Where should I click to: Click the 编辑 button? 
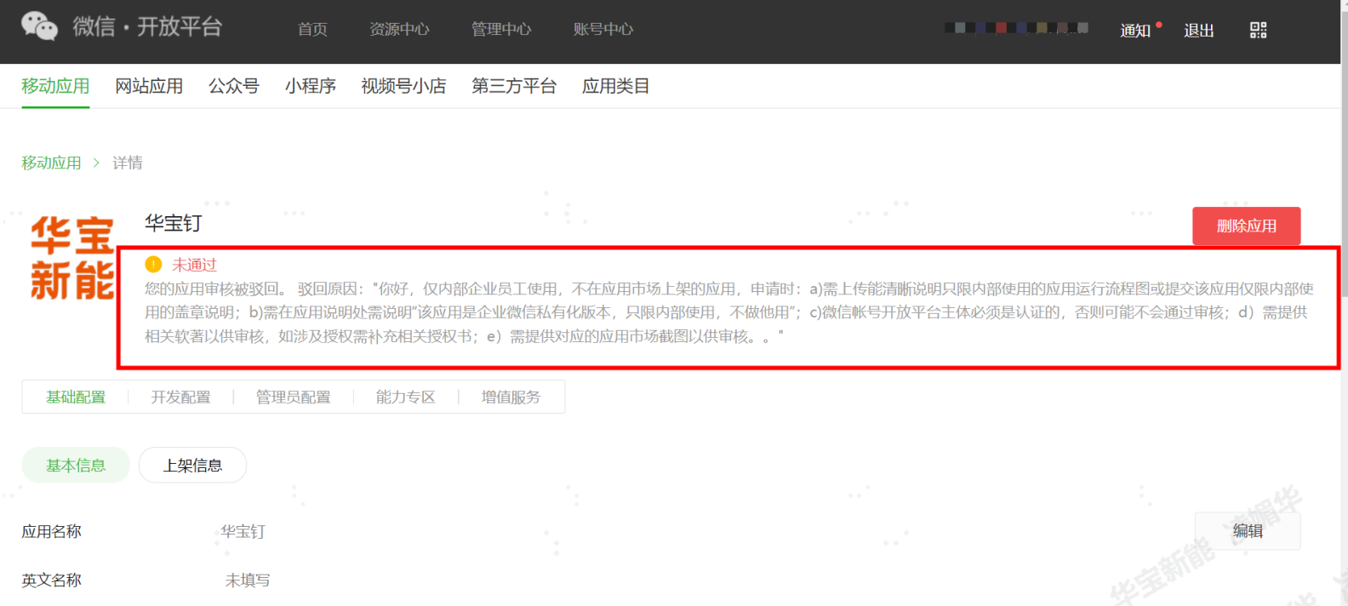pyautogui.click(x=1248, y=531)
